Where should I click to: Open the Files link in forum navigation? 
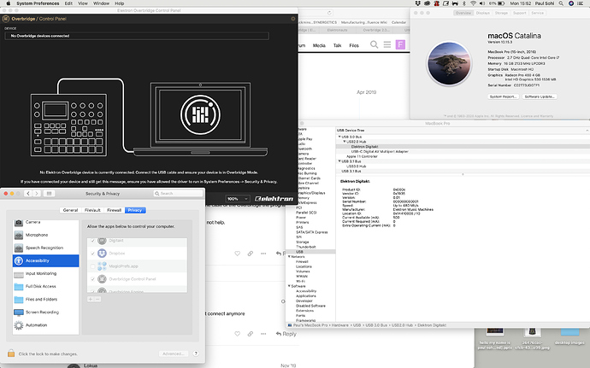click(354, 45)
